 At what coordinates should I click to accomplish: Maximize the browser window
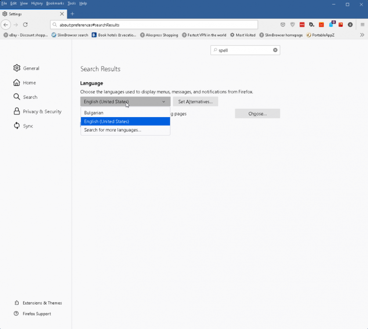pyautogui.click(x=348, y=4)
